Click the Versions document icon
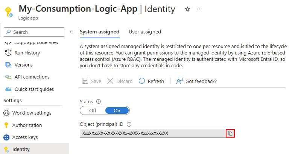The image size is (301, 154). tap(8, 65)
